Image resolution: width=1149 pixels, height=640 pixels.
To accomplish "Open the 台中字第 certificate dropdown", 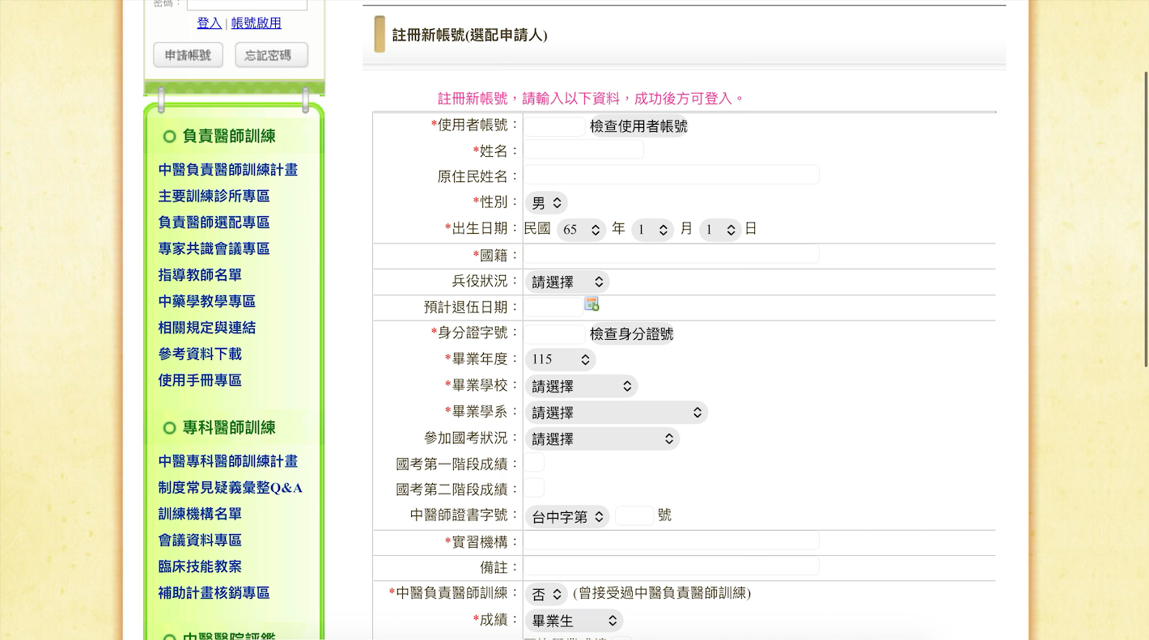I will pyautogui.click(x=566, y=517).
